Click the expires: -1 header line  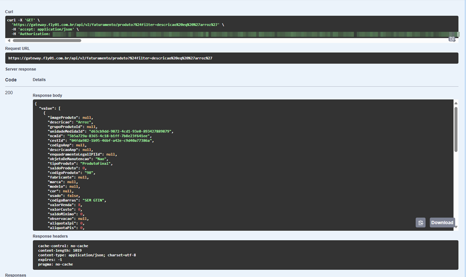[50, 260]
